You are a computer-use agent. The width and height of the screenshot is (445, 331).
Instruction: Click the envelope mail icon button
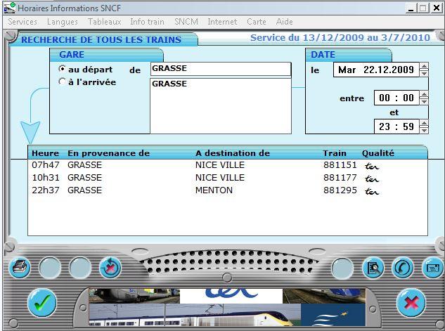(432, 268)
